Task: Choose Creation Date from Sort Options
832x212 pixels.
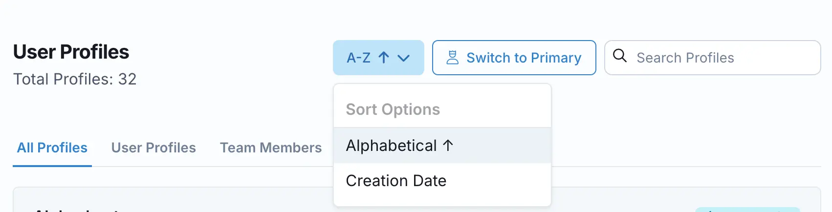Action: (396, 181)
